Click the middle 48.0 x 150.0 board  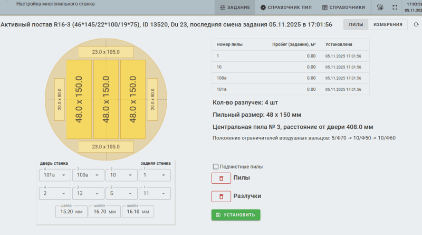pyautogui.click(x=106, y=99)
